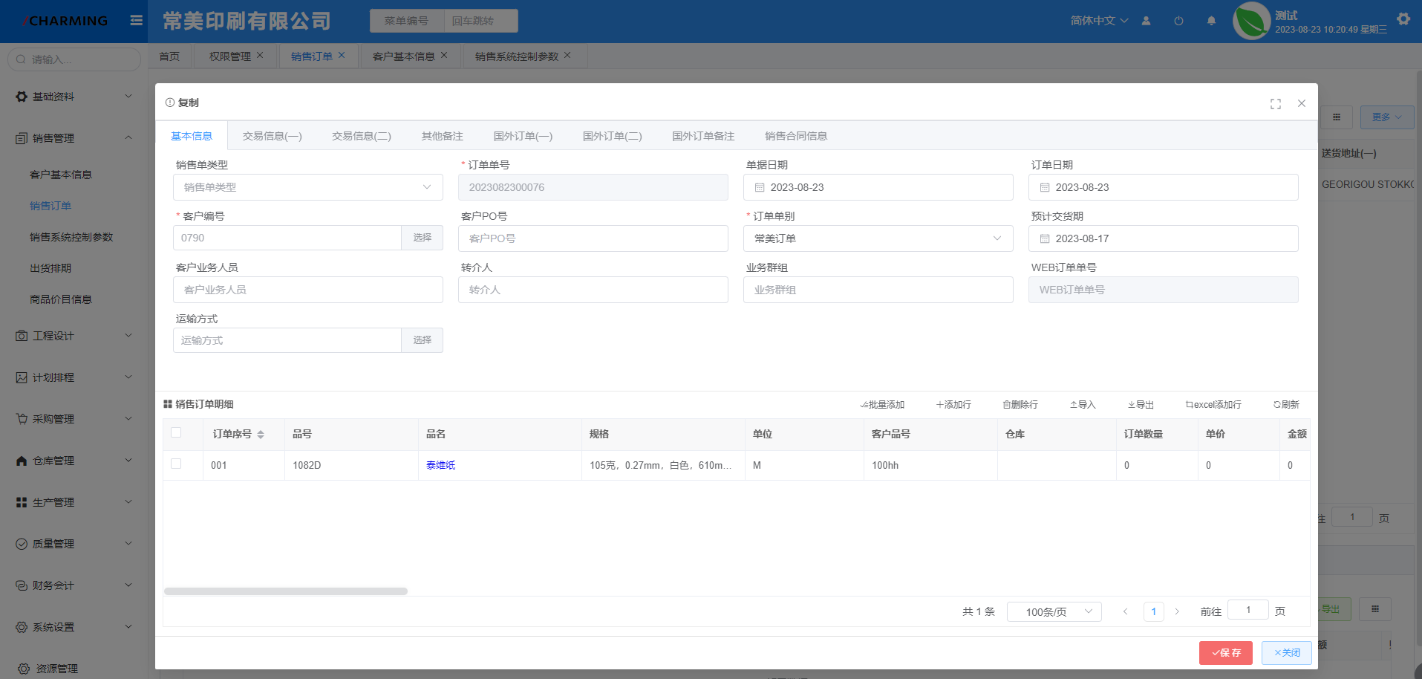Screen dimensions: 1422x679
Task: Open the notification bell
Action: point(1211,21)
